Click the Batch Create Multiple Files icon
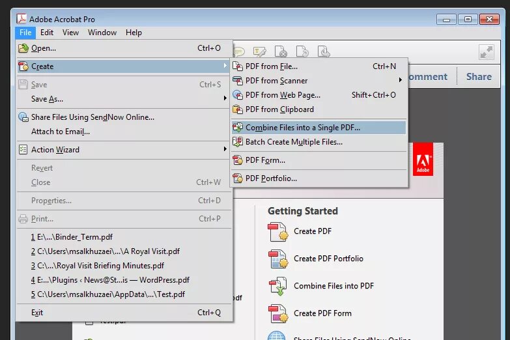This screenshot has width=510, height=340. (x=238, y=142)
